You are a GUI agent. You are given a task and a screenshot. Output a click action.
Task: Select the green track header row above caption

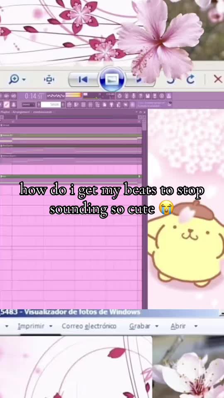[71, 177]
